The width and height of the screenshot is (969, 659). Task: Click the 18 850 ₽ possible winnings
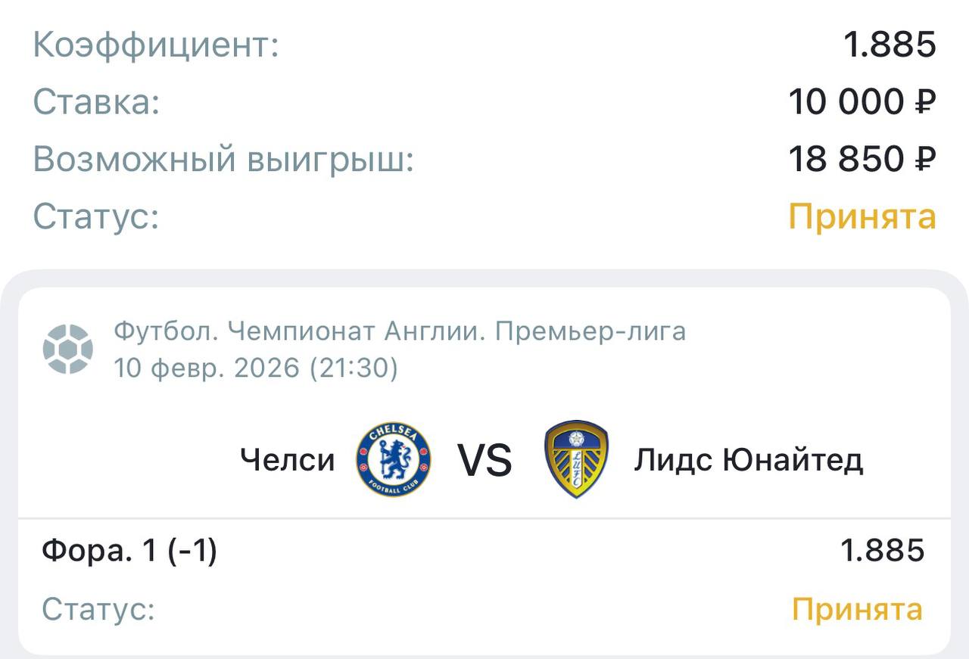[x=862, y=159]
